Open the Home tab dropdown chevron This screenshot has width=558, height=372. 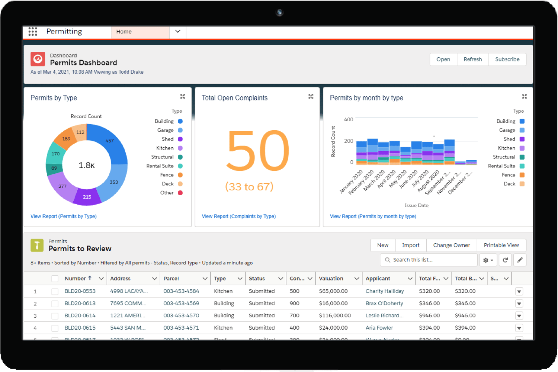(177, 32)
